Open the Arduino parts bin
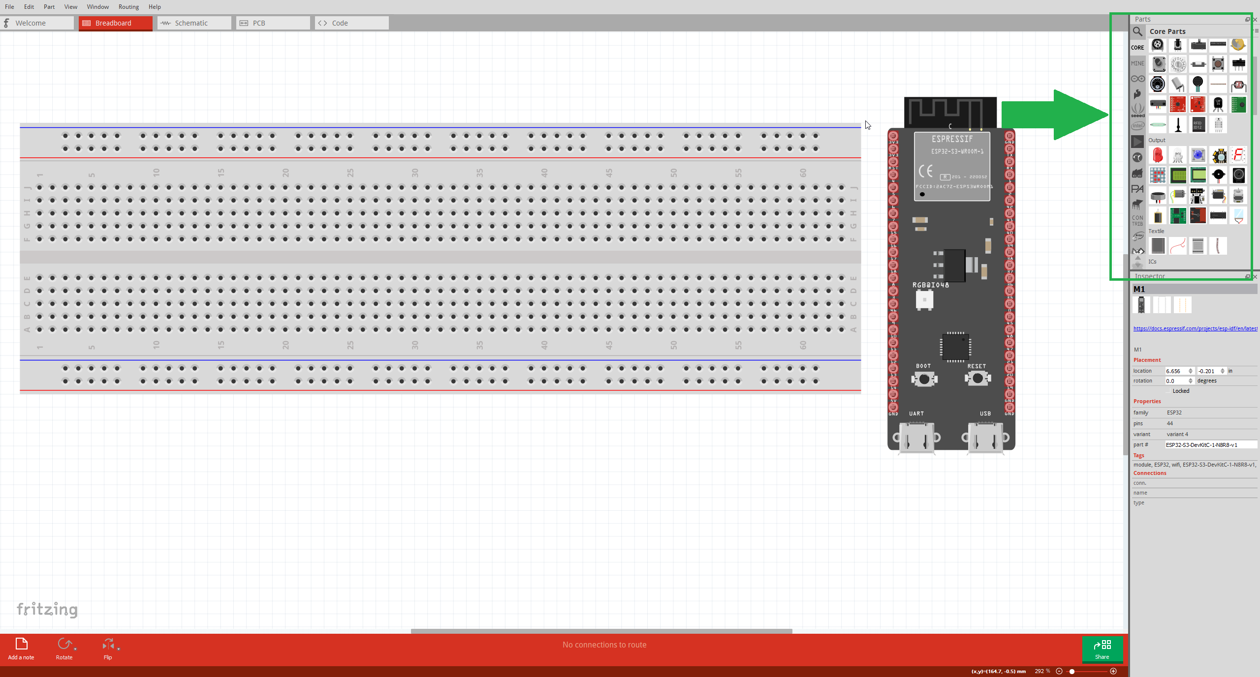Screen dimensions: 1260x677 [x=1137, y=79]
